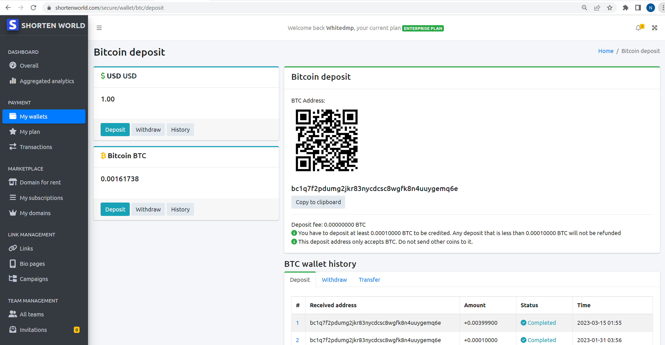The image size is (665, 345).
Task: Click the My subscriptions list icon
Action: 13,197
